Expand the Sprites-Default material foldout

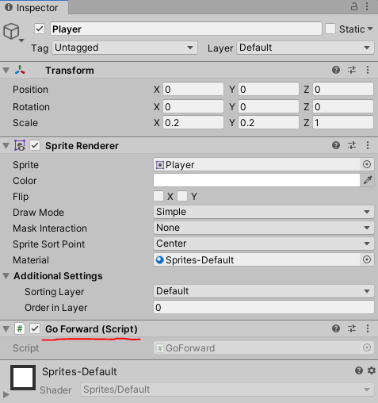click(x=6, y=394)
